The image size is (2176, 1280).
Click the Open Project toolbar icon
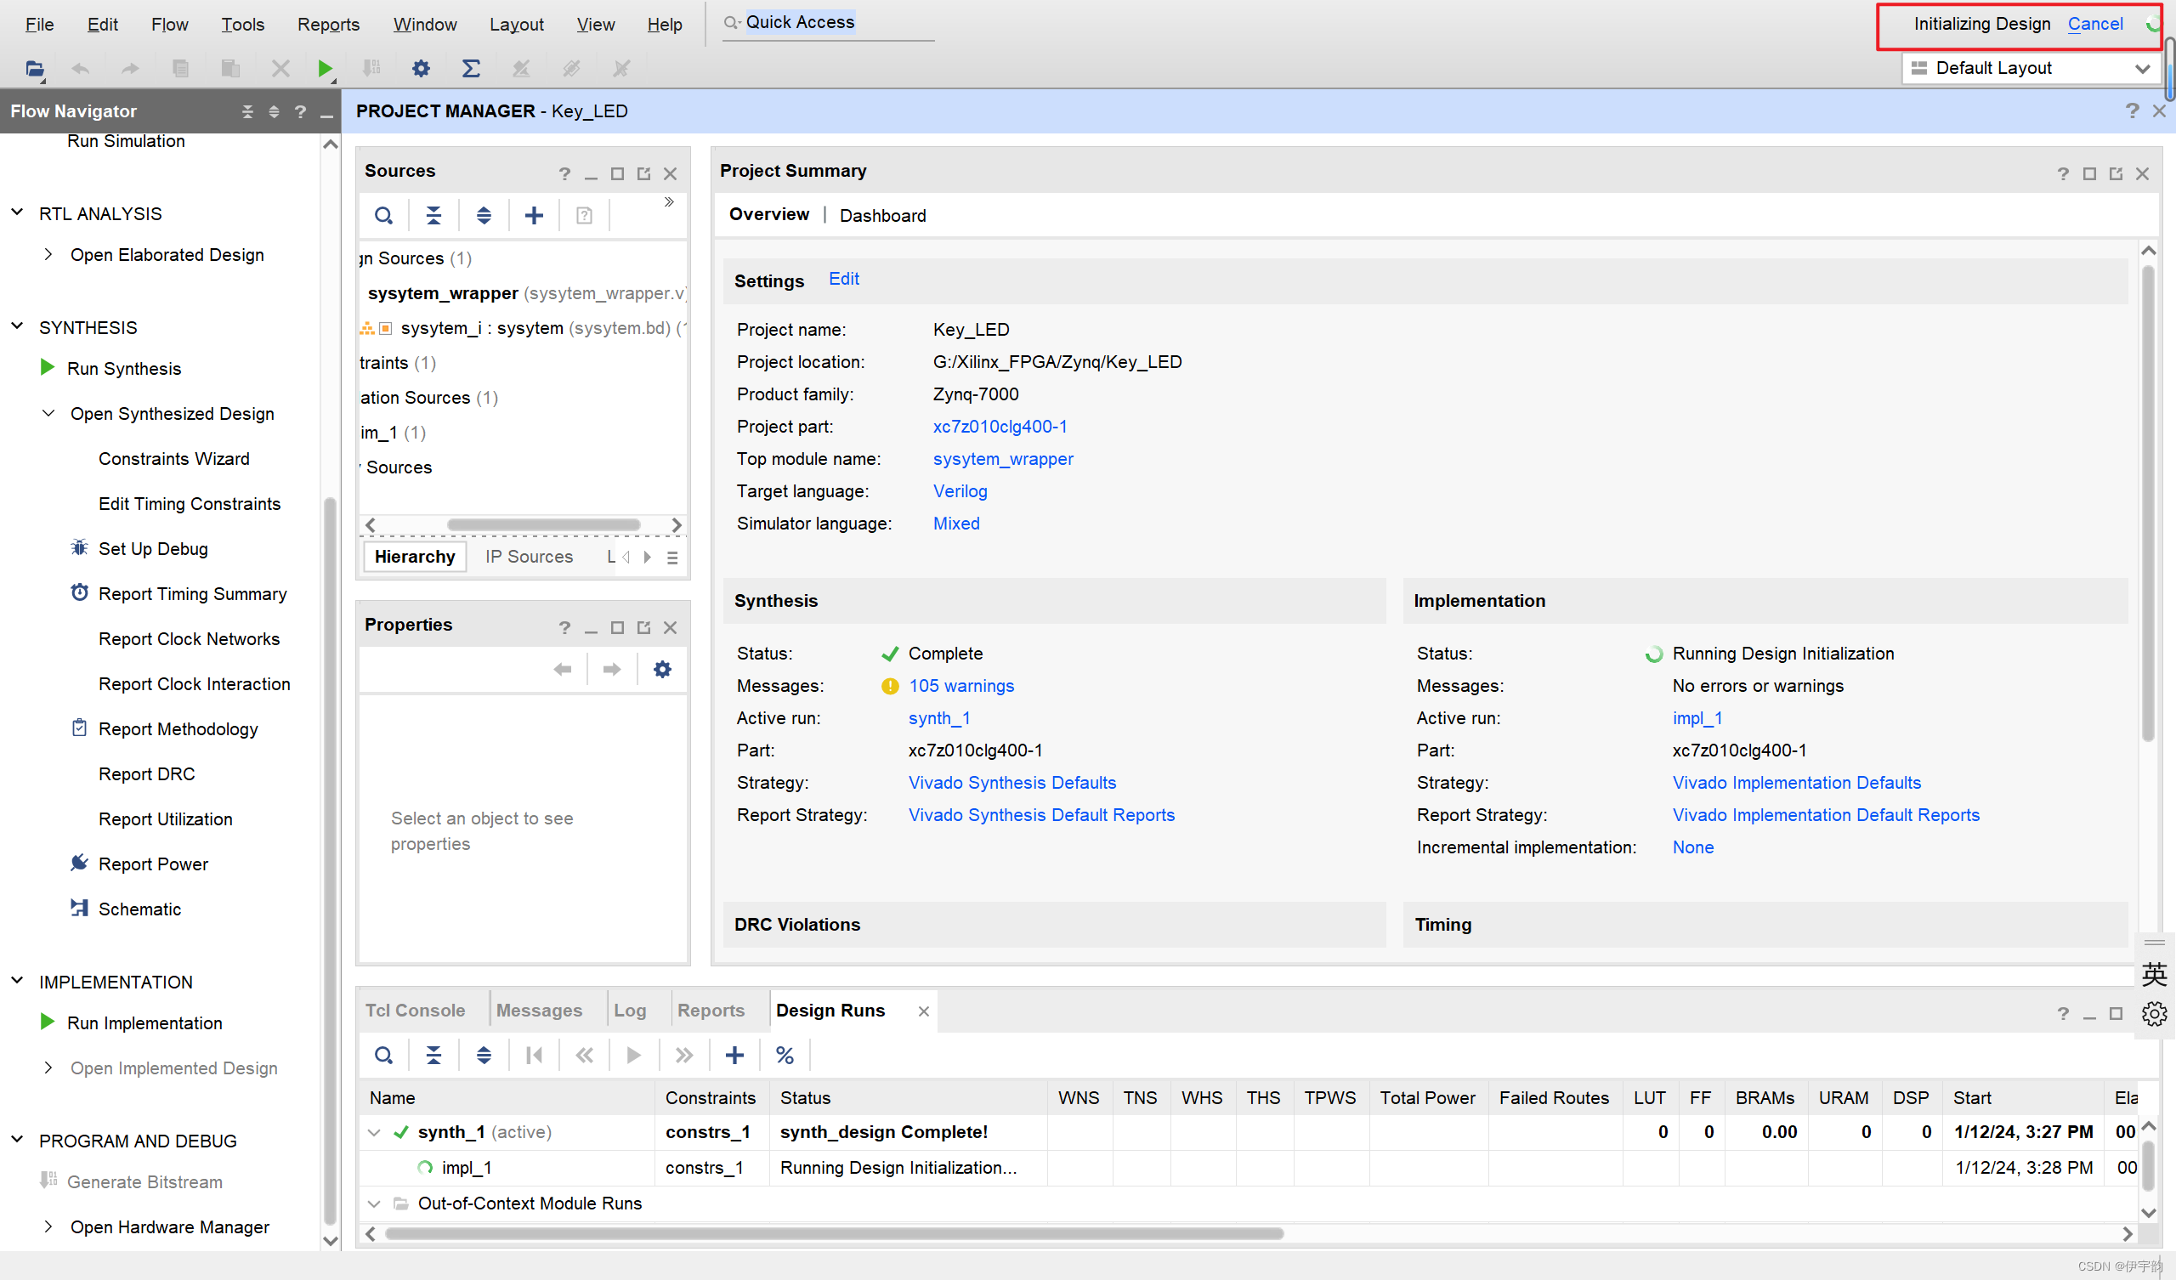(x=35, y=68)
